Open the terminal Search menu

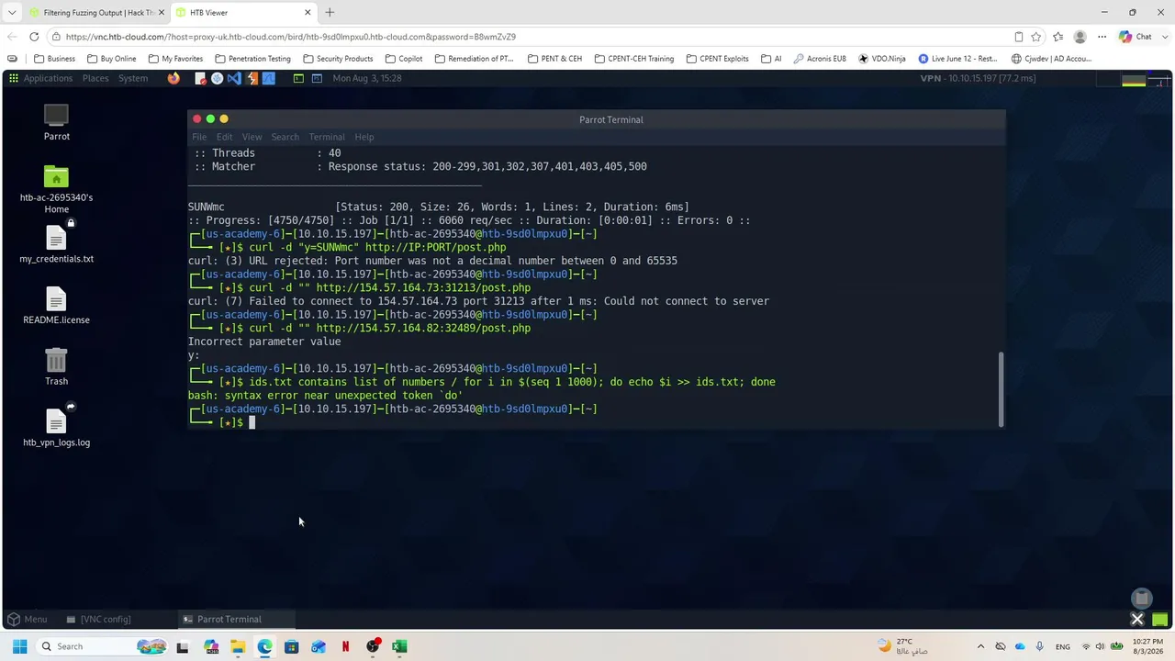click(x=285, y=137)
